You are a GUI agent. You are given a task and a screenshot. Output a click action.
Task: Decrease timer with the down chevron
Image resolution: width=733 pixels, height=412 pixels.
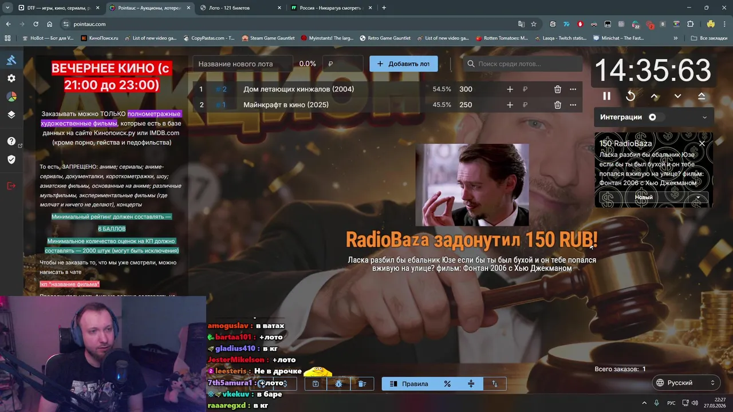677,96
